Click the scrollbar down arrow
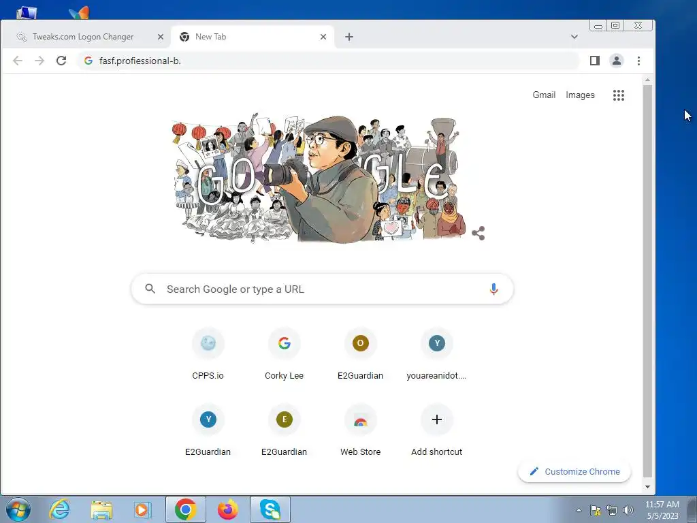The width and height of the screenshot is (697, 523). (648, 487)
